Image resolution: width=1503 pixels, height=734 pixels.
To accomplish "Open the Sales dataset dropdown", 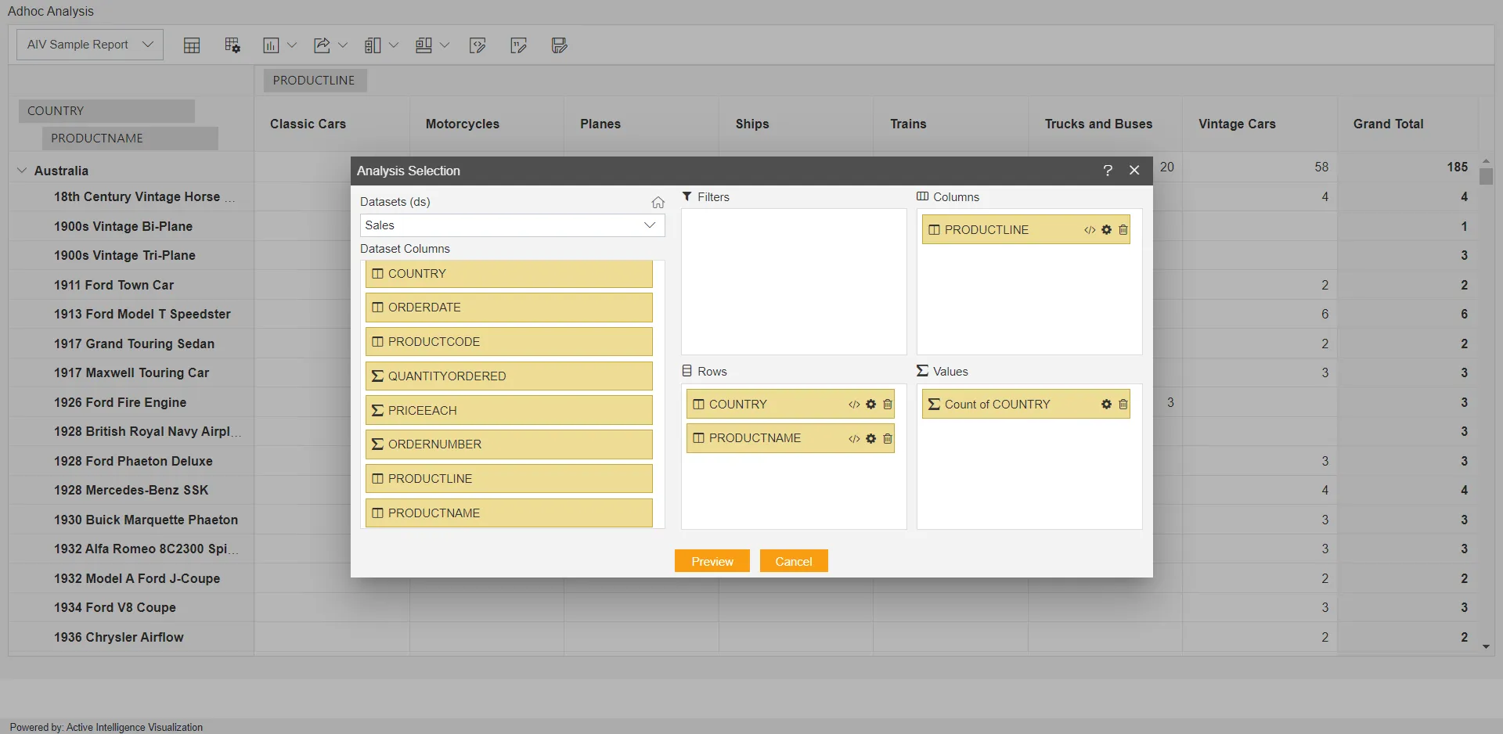I will click(x=513, y=225).
